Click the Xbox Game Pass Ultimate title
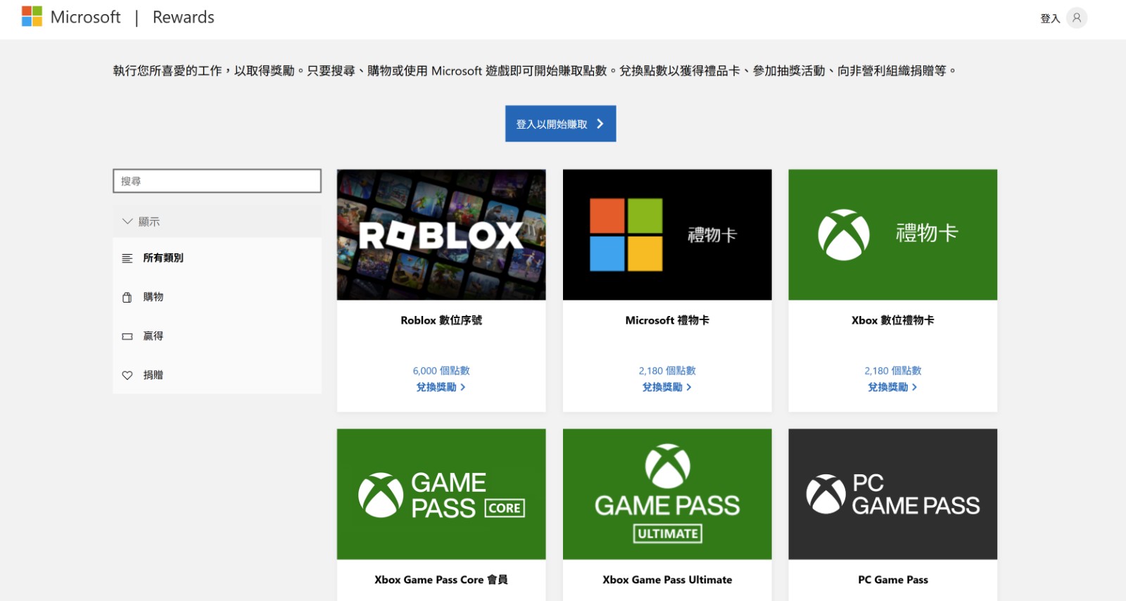This screenshot has height=601, width=1126. 667,580
